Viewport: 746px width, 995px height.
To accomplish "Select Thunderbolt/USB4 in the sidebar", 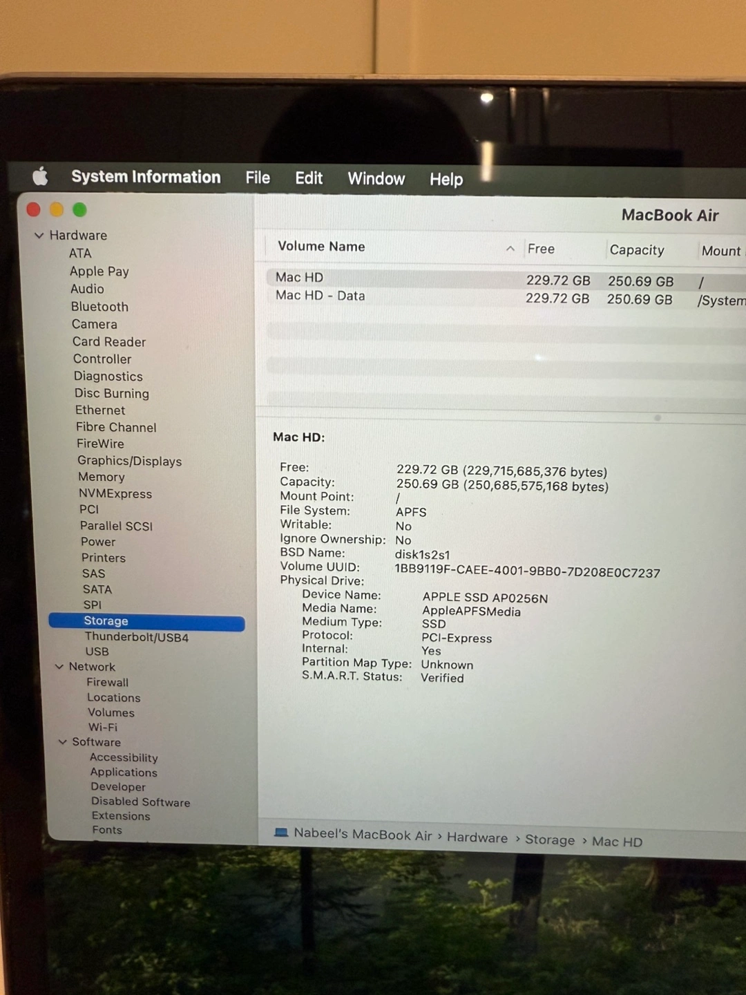I will point(137,637).
